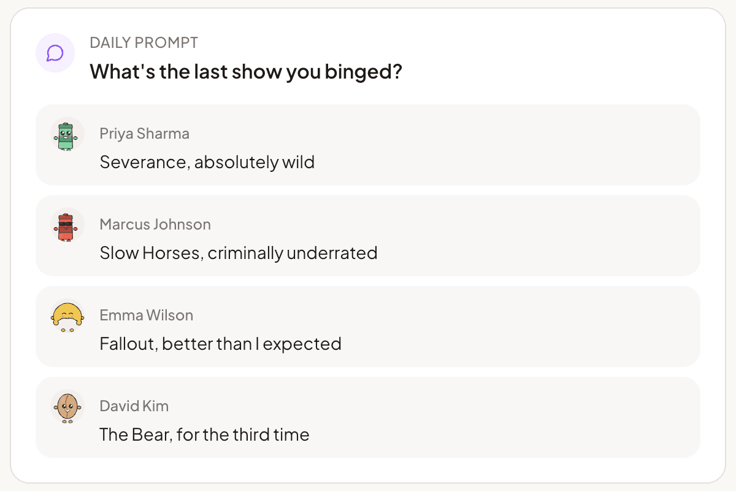Open David Kim's coffee bean avatar
The image size is (736, 491).
tap(67, 407)
